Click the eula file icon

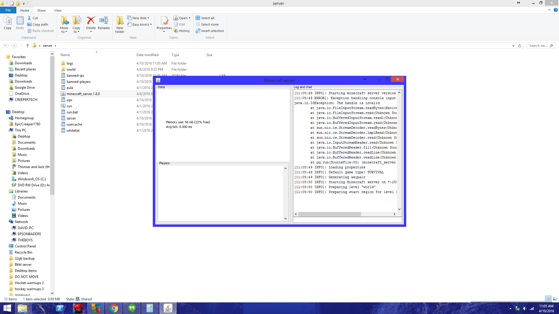(63, 88)
